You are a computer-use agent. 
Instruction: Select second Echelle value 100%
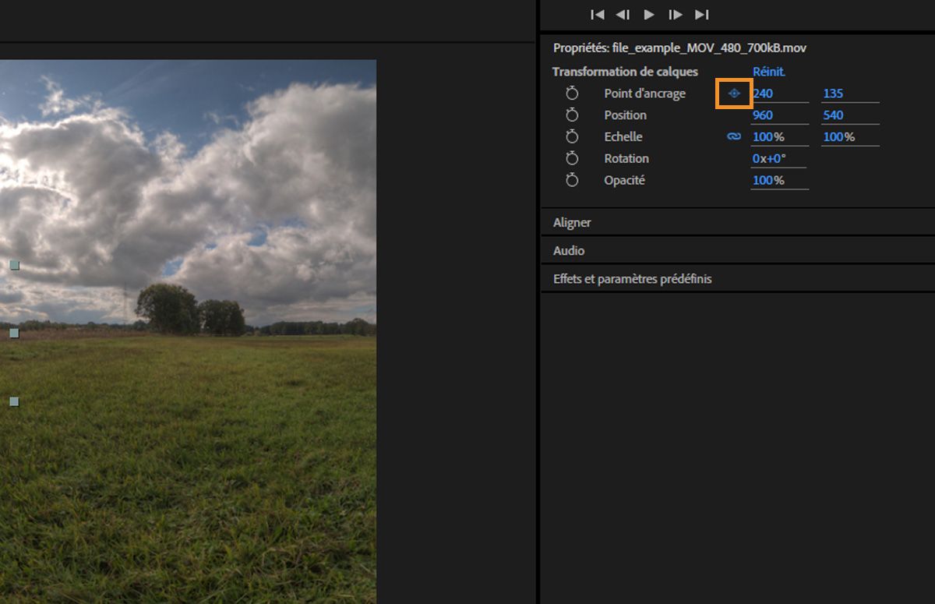pos(839,137)
